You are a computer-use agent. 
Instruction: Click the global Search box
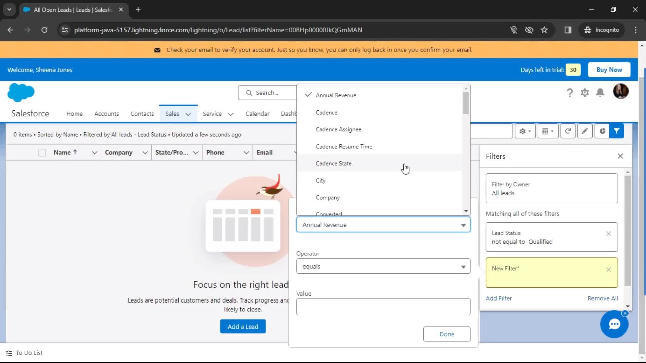[x=267, y=93]
